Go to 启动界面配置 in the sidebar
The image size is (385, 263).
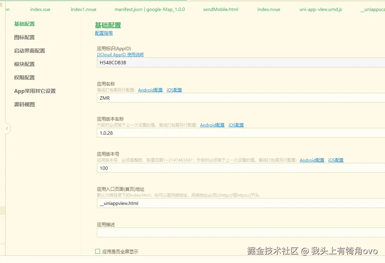tap(30, 51)
